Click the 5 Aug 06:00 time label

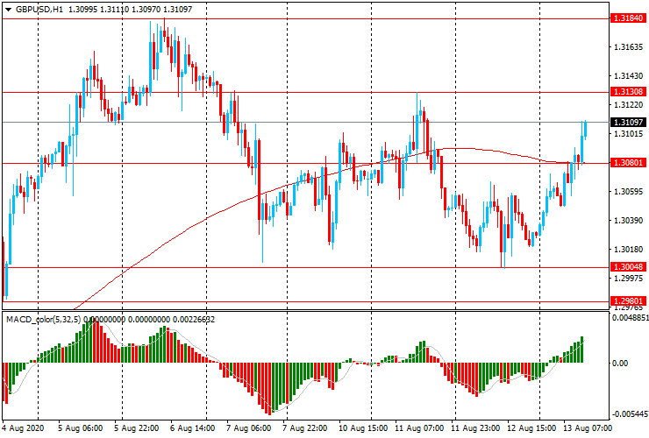[x=81, y=427]
